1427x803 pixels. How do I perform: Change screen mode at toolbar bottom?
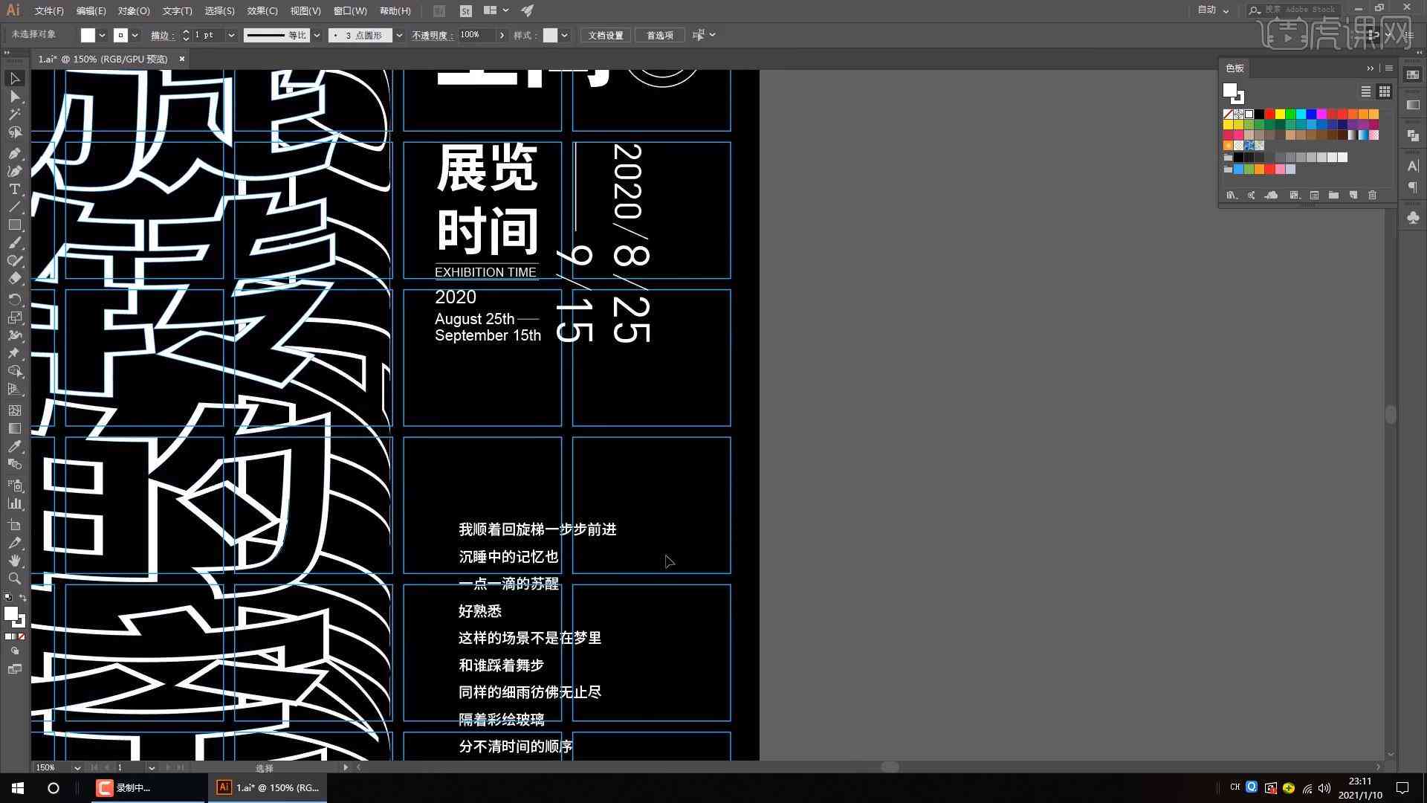coord(14,669)
